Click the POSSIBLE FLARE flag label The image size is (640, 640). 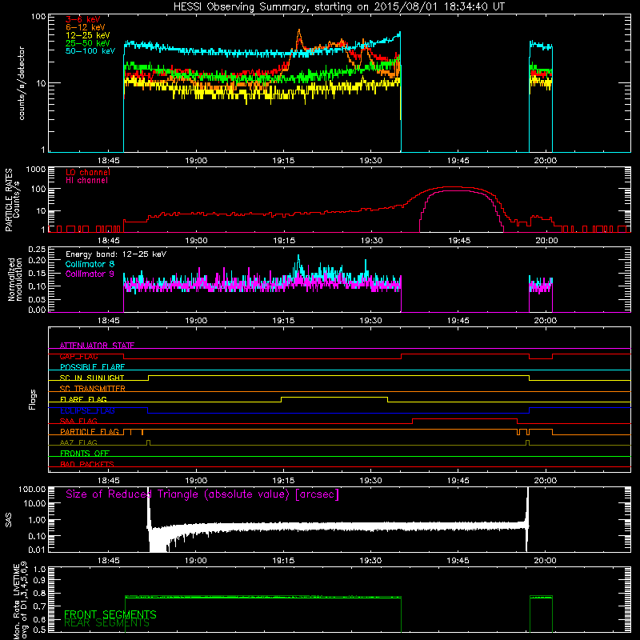coord(92,367)
